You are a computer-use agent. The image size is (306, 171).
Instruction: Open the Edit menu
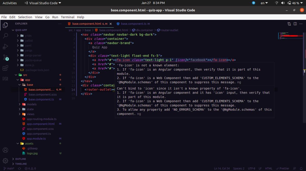(x=12, y=17)
